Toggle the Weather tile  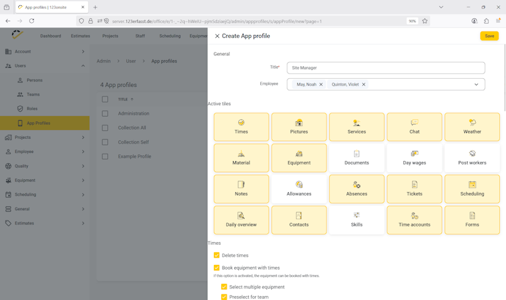click(x=472, y=127)
